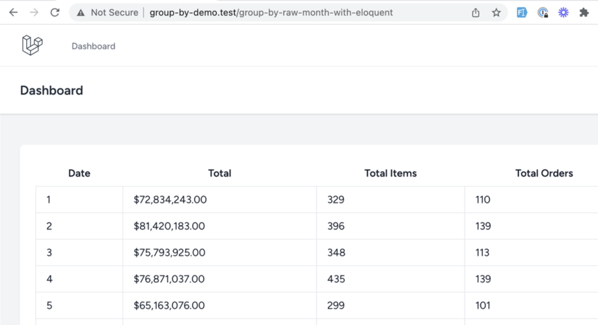The image size is (598, 325).
Task: Open the lock-badge browser extension icon
Action: click(543, 12)
